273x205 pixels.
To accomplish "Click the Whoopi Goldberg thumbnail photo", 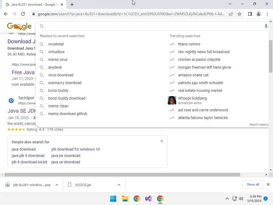I will 172,100.
